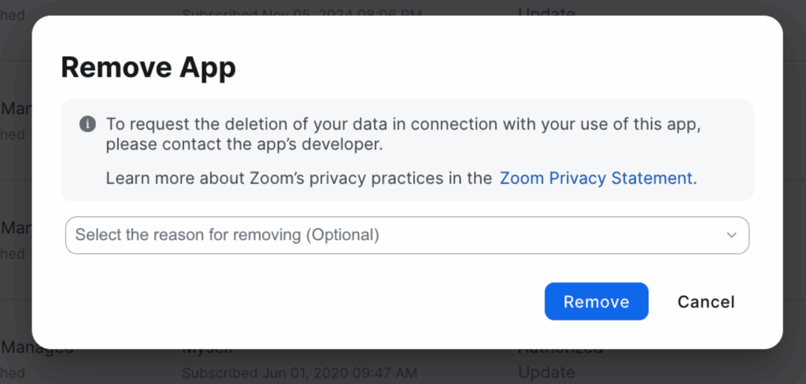Screen dimensions: 806x384
Task: Expand the dropdown using its chevron arrow
Action: (x=731, y=235)
